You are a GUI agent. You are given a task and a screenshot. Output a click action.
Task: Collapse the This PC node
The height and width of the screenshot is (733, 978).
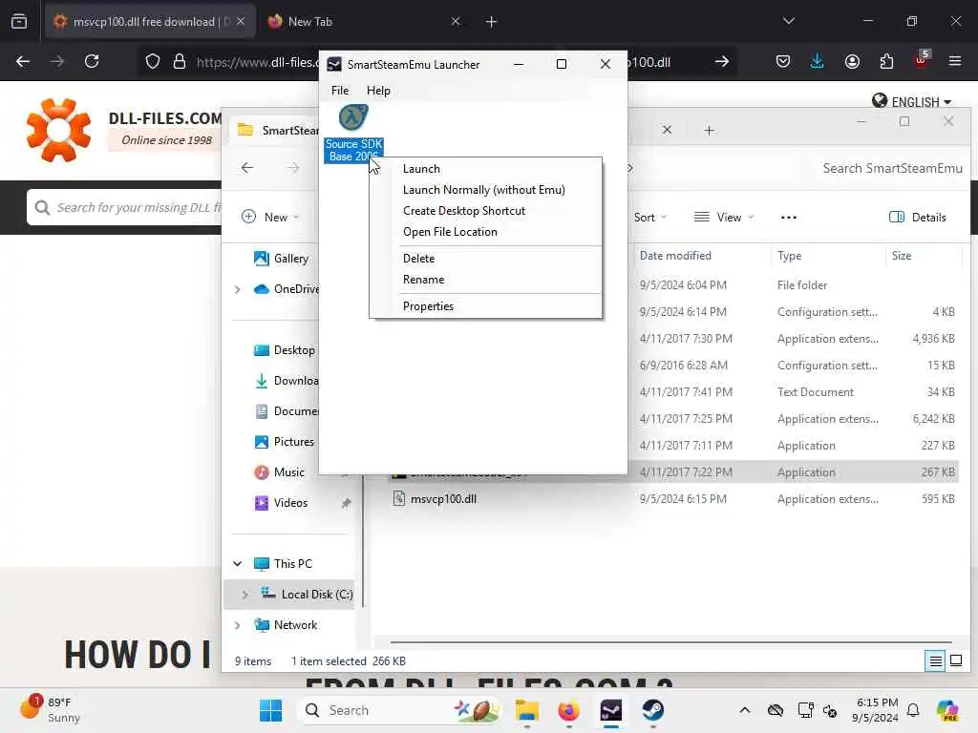237,564
